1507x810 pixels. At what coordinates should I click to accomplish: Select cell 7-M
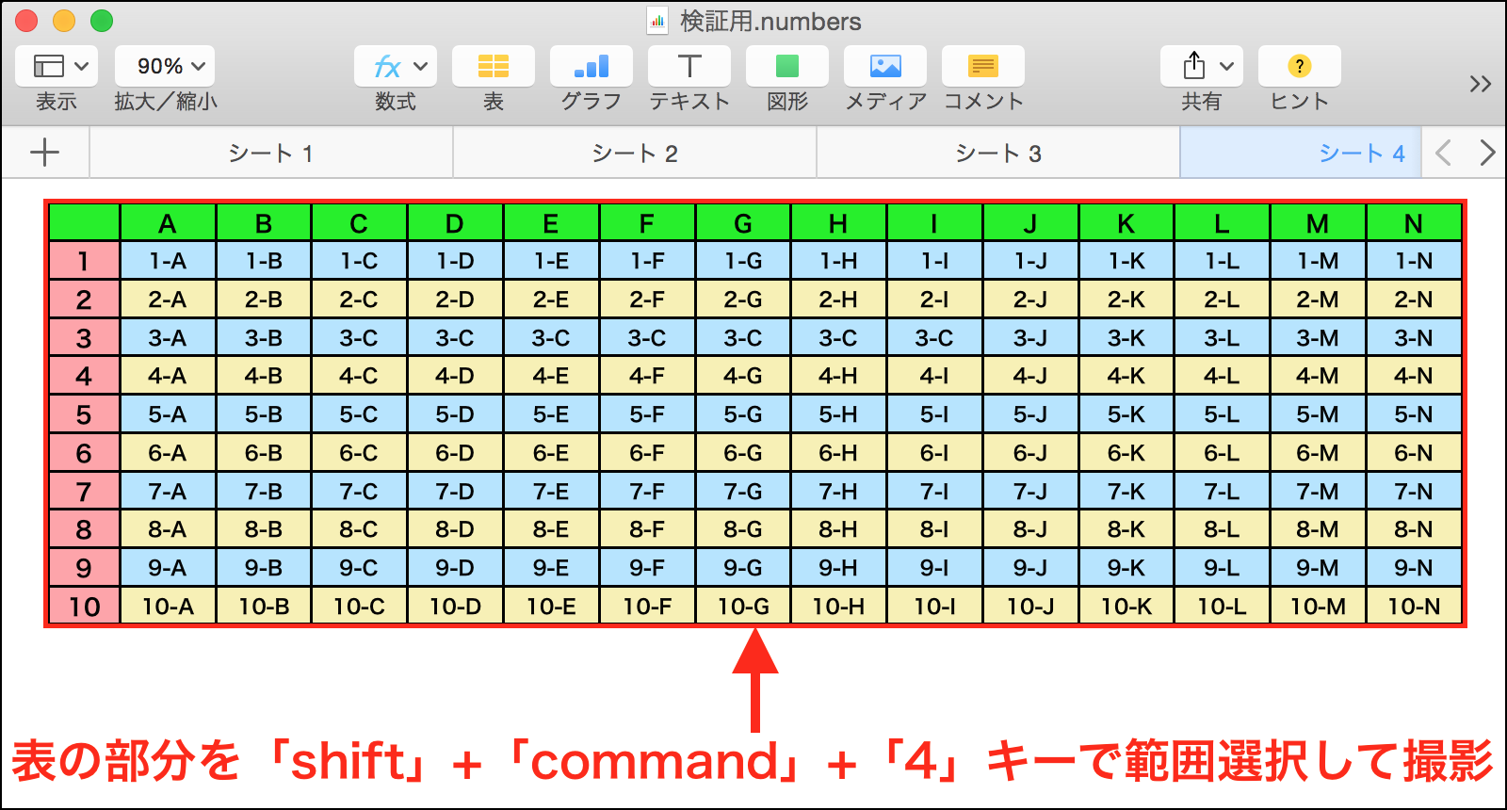click(x=1318, y=492)
